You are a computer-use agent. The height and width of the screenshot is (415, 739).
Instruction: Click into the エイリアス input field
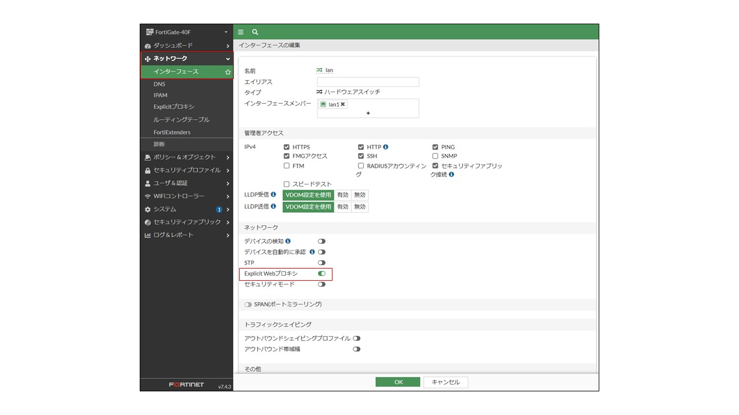[x=368, y=82]
